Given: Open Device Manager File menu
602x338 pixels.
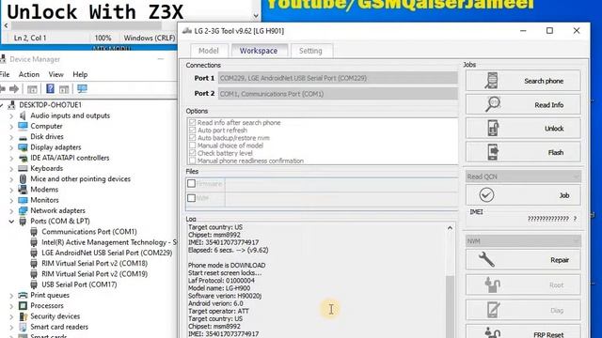Looking at the screenshot, I should pyautogui.click(x=5, y=74).
